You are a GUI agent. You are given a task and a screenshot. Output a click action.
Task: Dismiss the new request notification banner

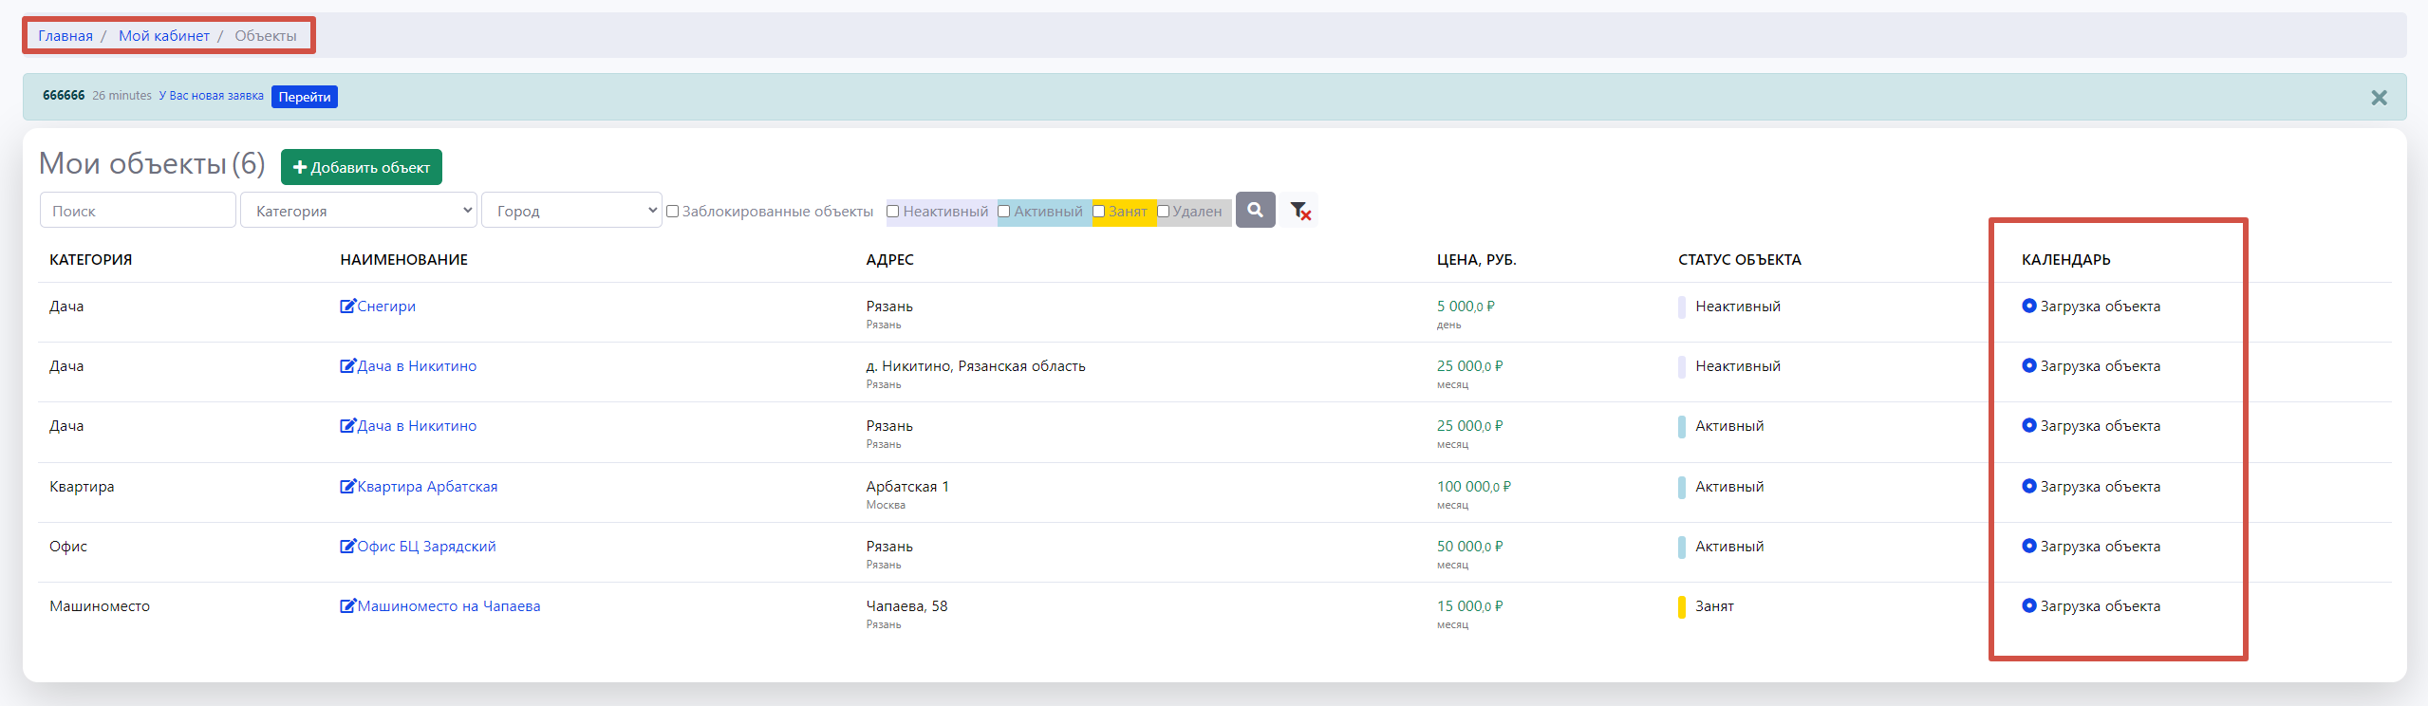(x=2379, y=98)
